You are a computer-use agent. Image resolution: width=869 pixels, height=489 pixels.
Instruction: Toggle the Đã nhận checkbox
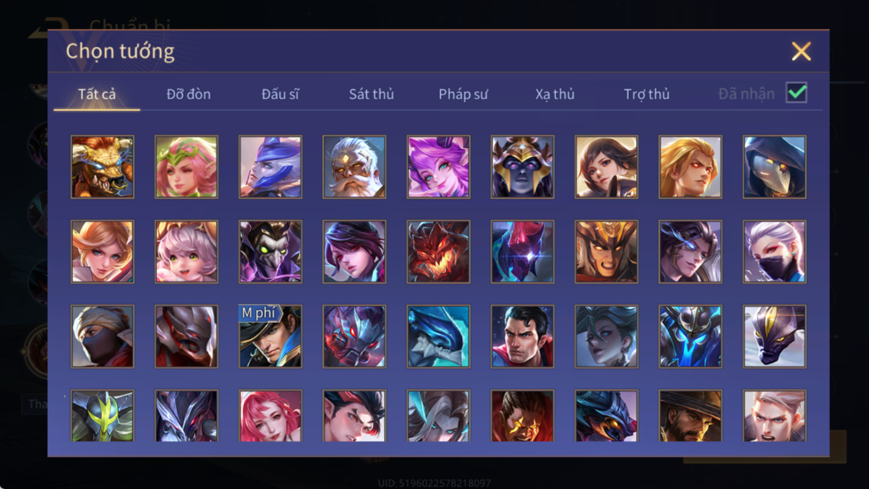pos(796,93)
